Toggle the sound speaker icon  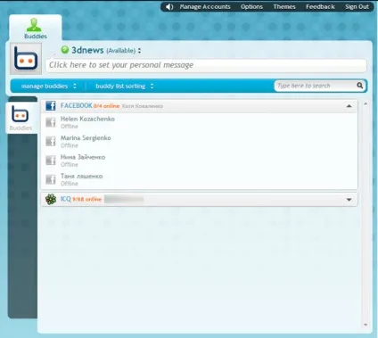click(x=169, y=7)
